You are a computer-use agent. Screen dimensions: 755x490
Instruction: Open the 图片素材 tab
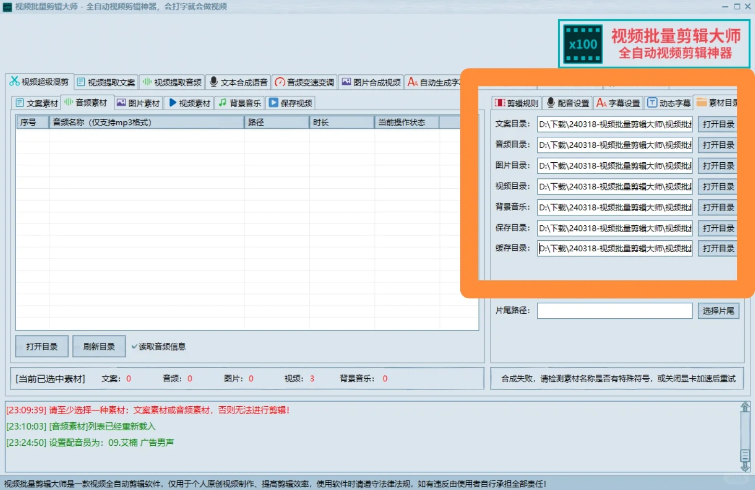pyautogui.click(x=138, y=102)
